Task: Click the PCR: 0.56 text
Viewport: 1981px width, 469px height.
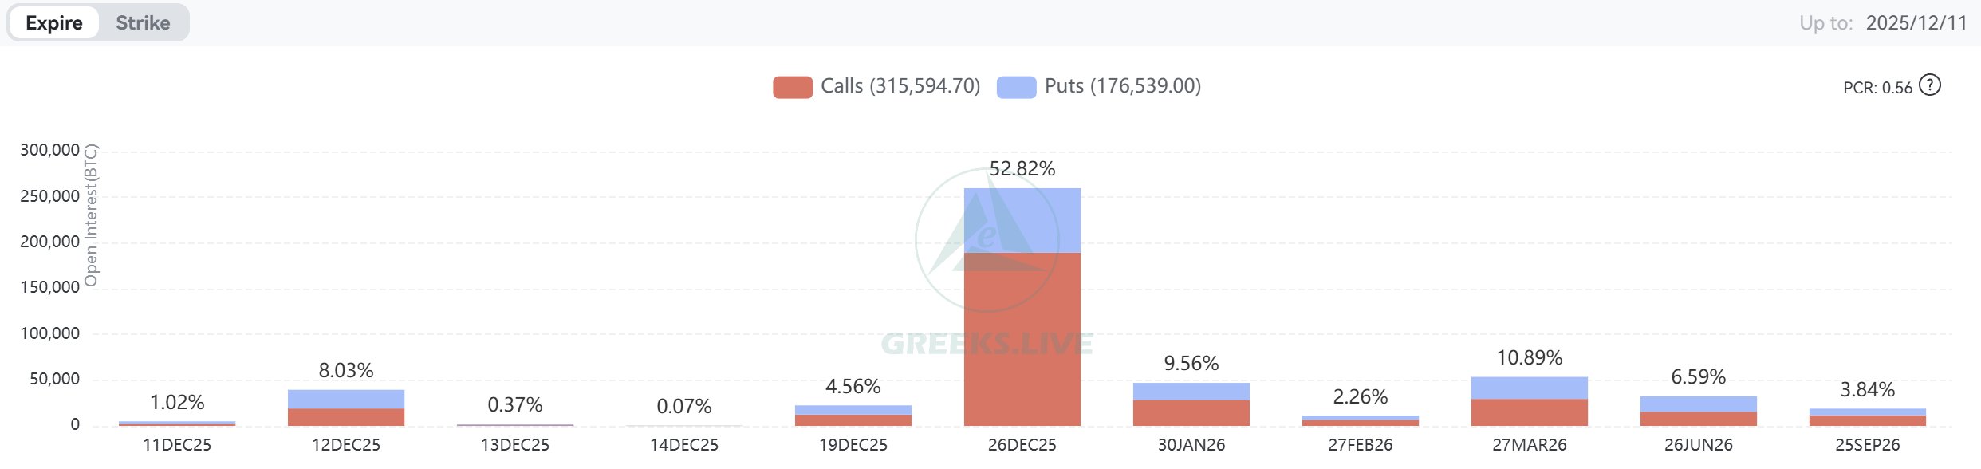Action: (x=1877, y=88)
